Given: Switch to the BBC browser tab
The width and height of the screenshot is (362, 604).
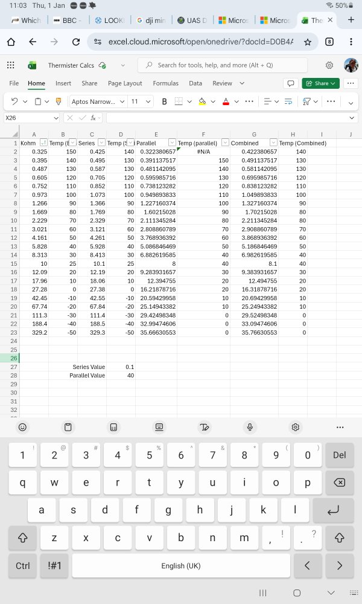Looking at the screenshot, I should click(x=69, y=21).
